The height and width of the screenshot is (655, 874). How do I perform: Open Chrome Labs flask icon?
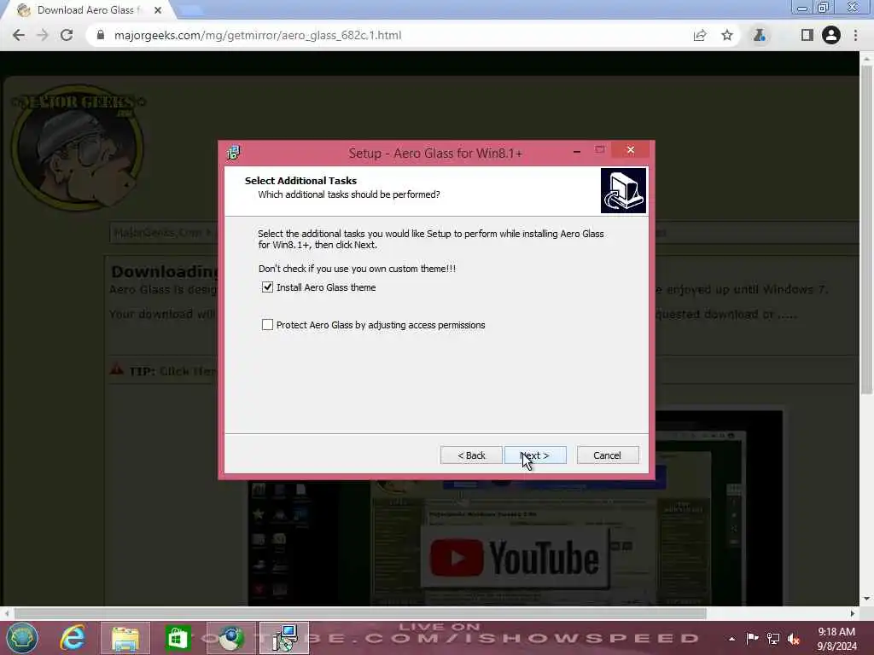pyautogui.click(x=759, y=35)
